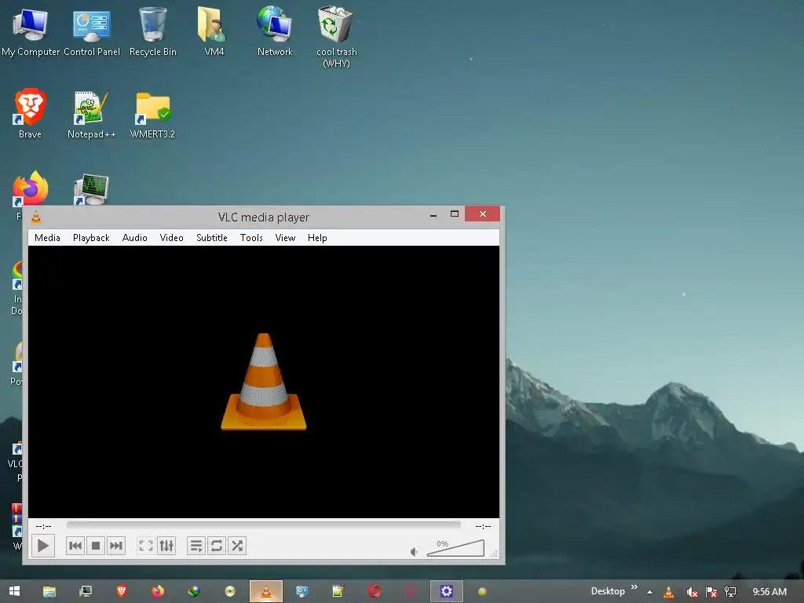Show hidden tray icons arrow

point(649,592)
